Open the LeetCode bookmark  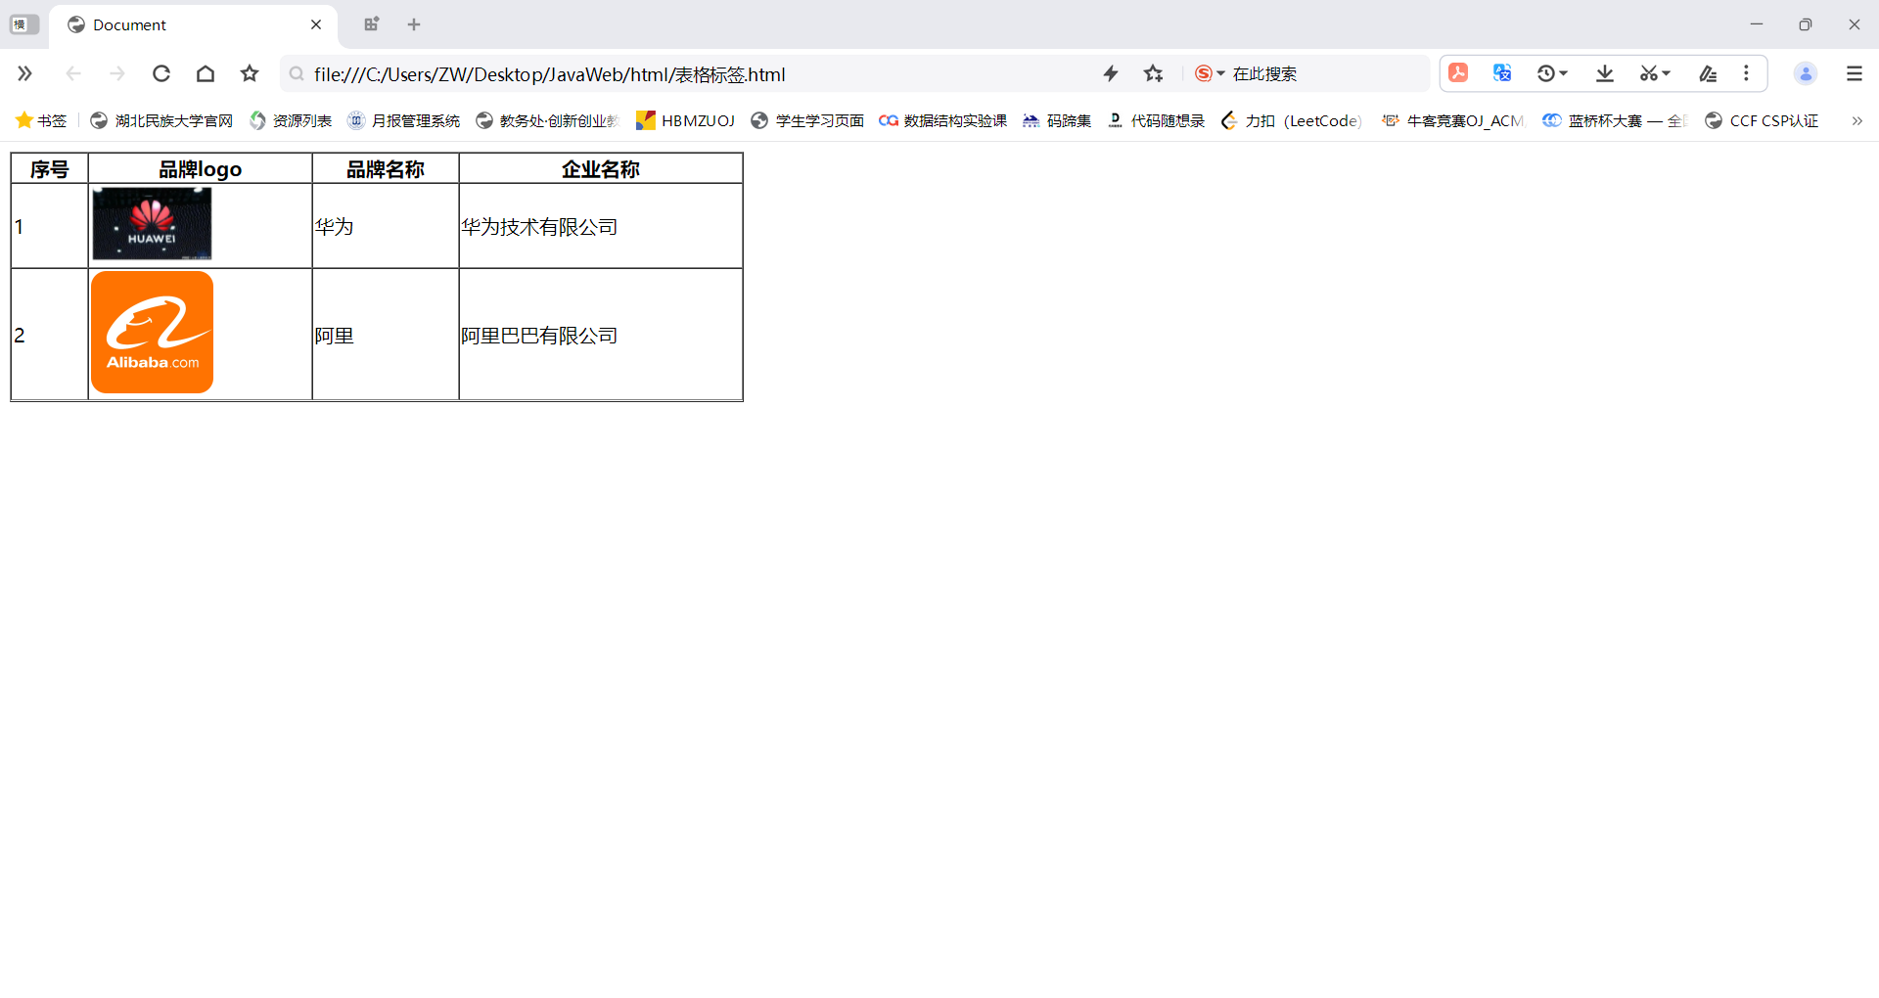1292,120
